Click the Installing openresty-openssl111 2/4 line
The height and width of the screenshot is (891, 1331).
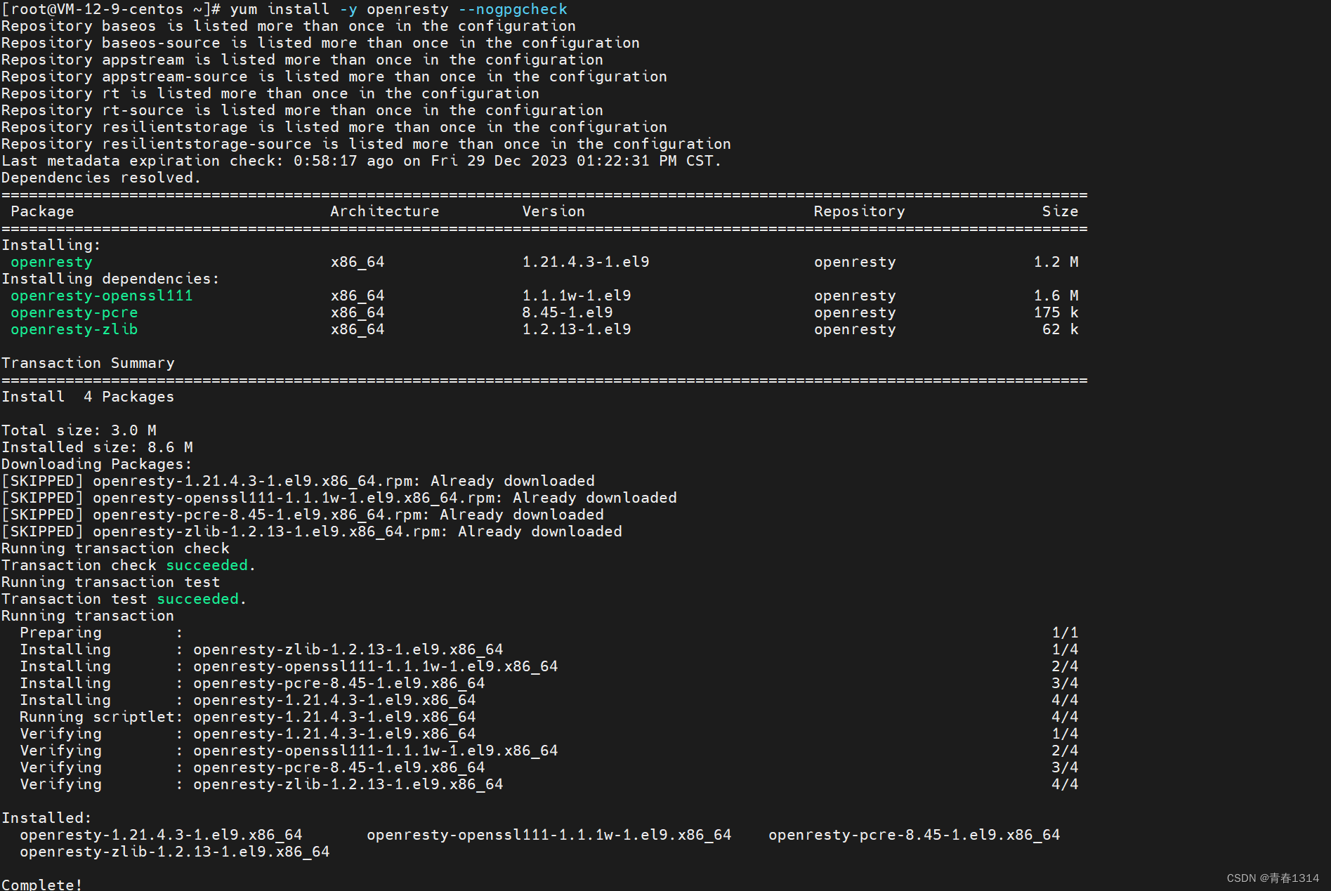549,666
